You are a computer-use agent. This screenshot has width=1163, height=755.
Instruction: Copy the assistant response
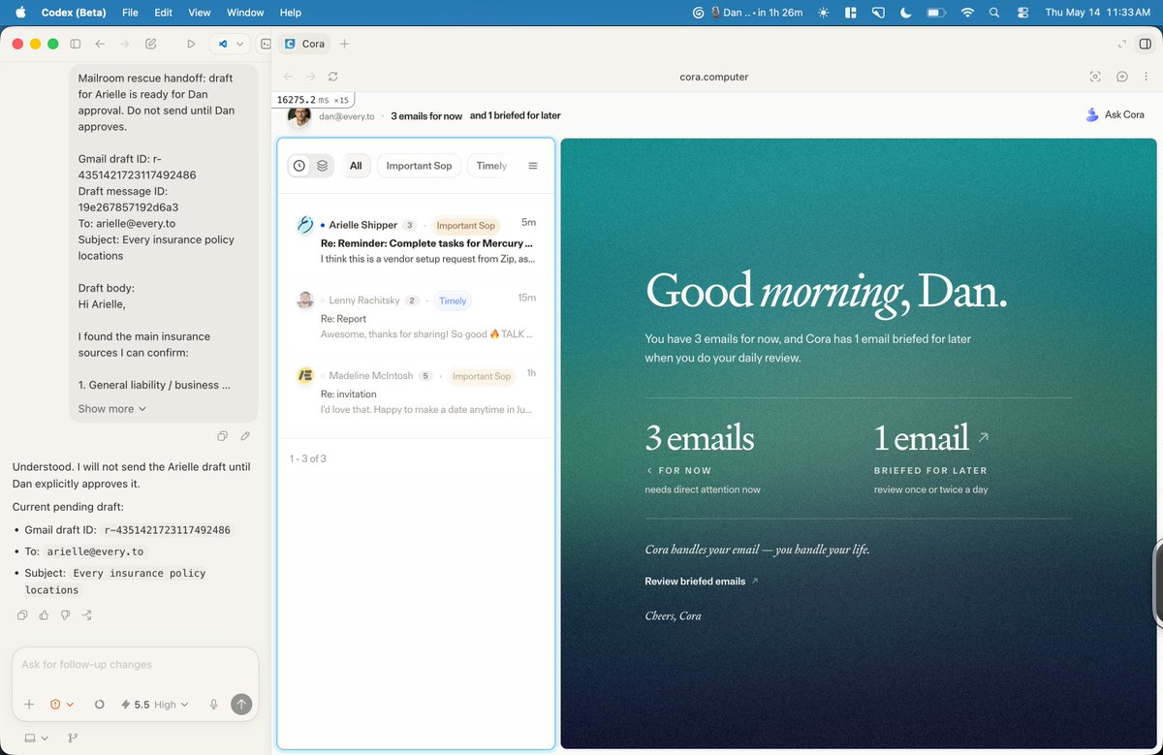(x=22, y=614)
